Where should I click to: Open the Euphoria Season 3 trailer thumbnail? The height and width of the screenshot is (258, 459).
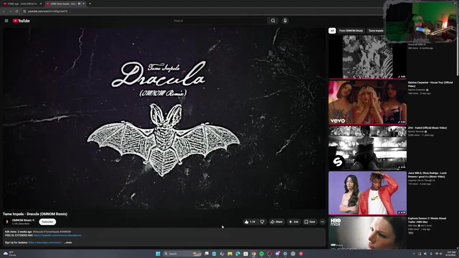[368, 233]
